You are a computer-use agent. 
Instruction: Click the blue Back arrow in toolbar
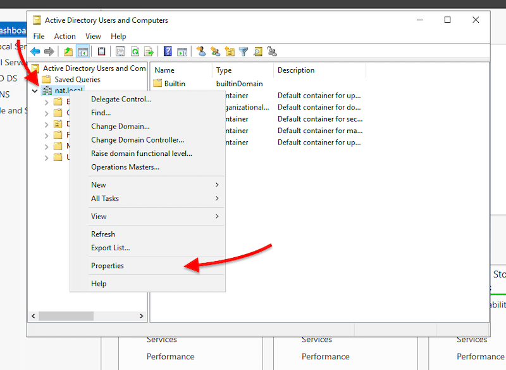click(35, 51)
